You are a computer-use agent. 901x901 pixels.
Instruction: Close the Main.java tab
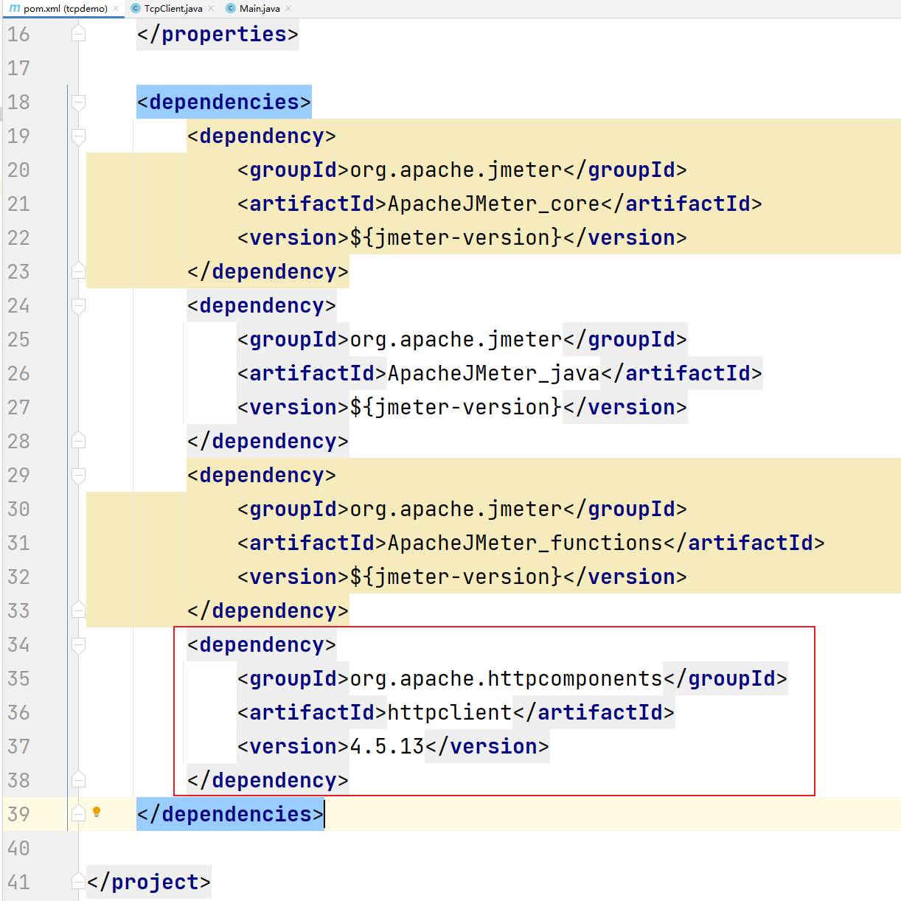[288, 8]
